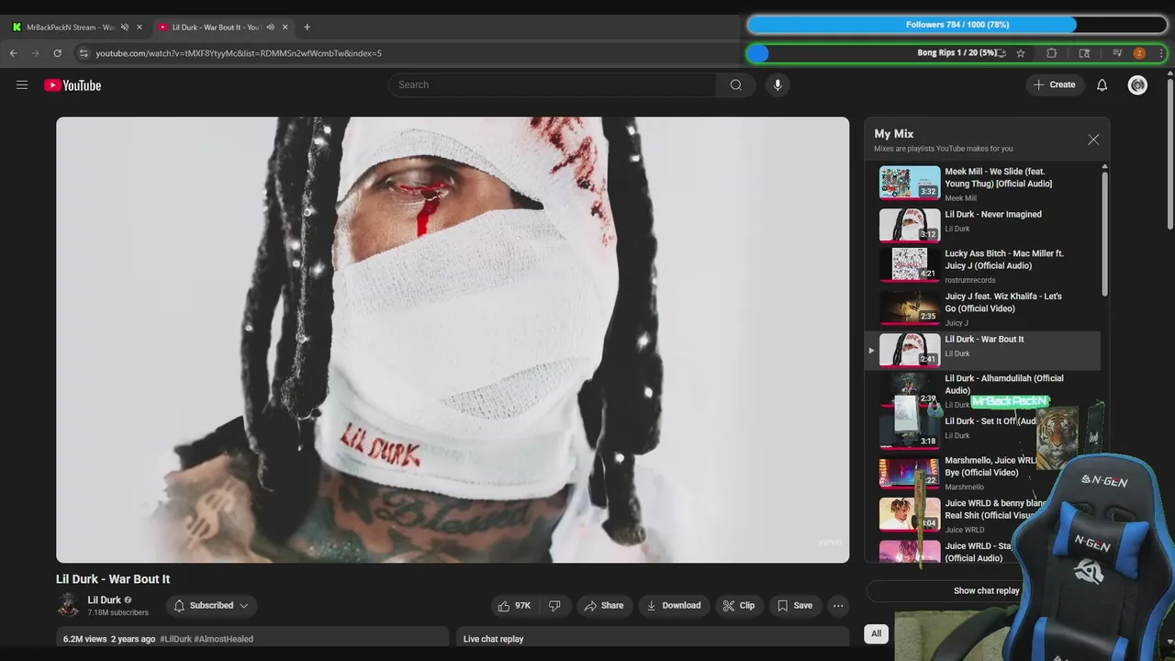Open more actions three-dot menu
Viewport: 1175px width, 661px height.
pyautogui.click(x=837, y=606)
